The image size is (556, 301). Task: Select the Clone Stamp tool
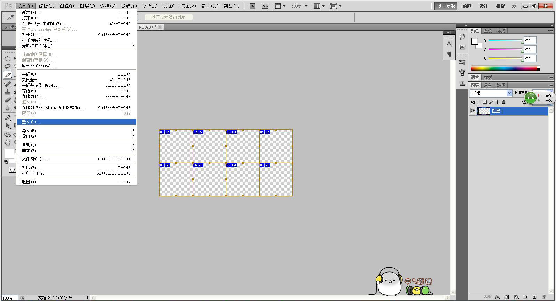coord(8,92)
